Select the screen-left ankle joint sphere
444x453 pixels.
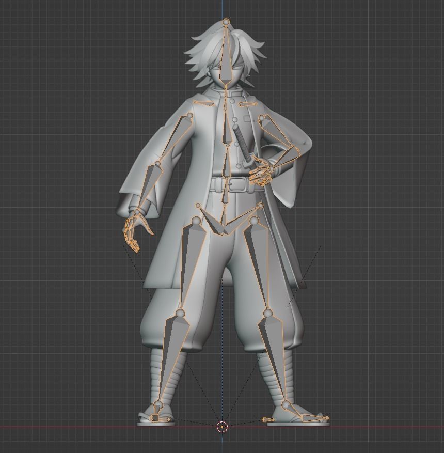(157, 405)
